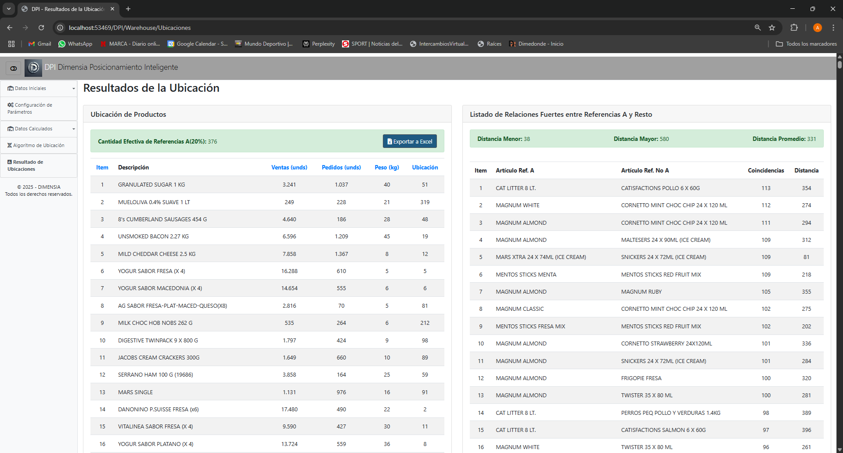Bookmark this page with star icon
Screen dimensions: 843x453
772,28
